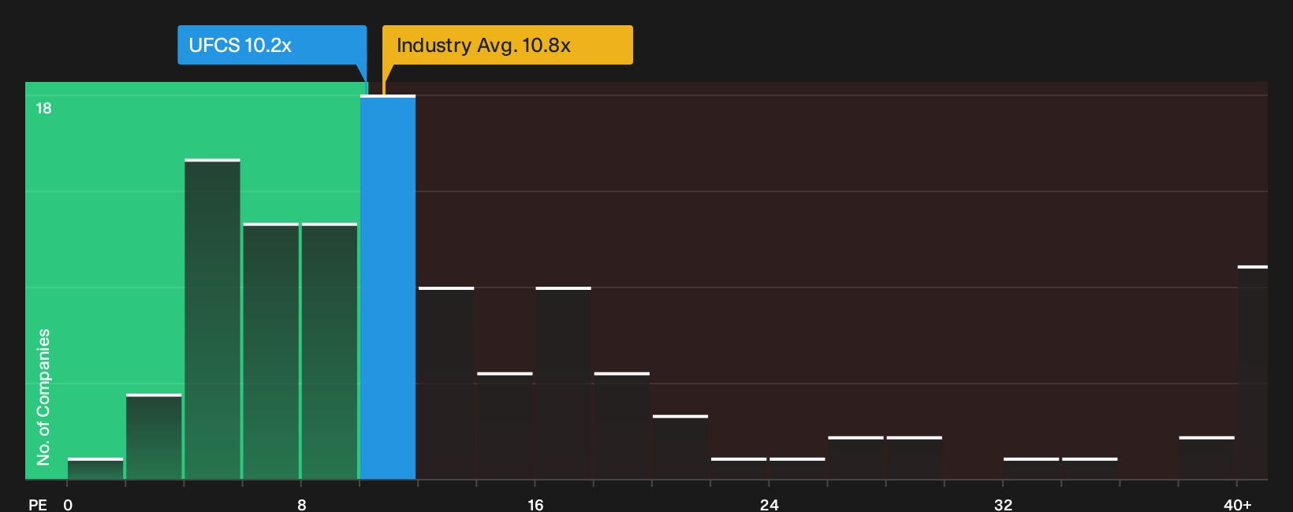Select the tallest dark green bar

tap(213, 319)
